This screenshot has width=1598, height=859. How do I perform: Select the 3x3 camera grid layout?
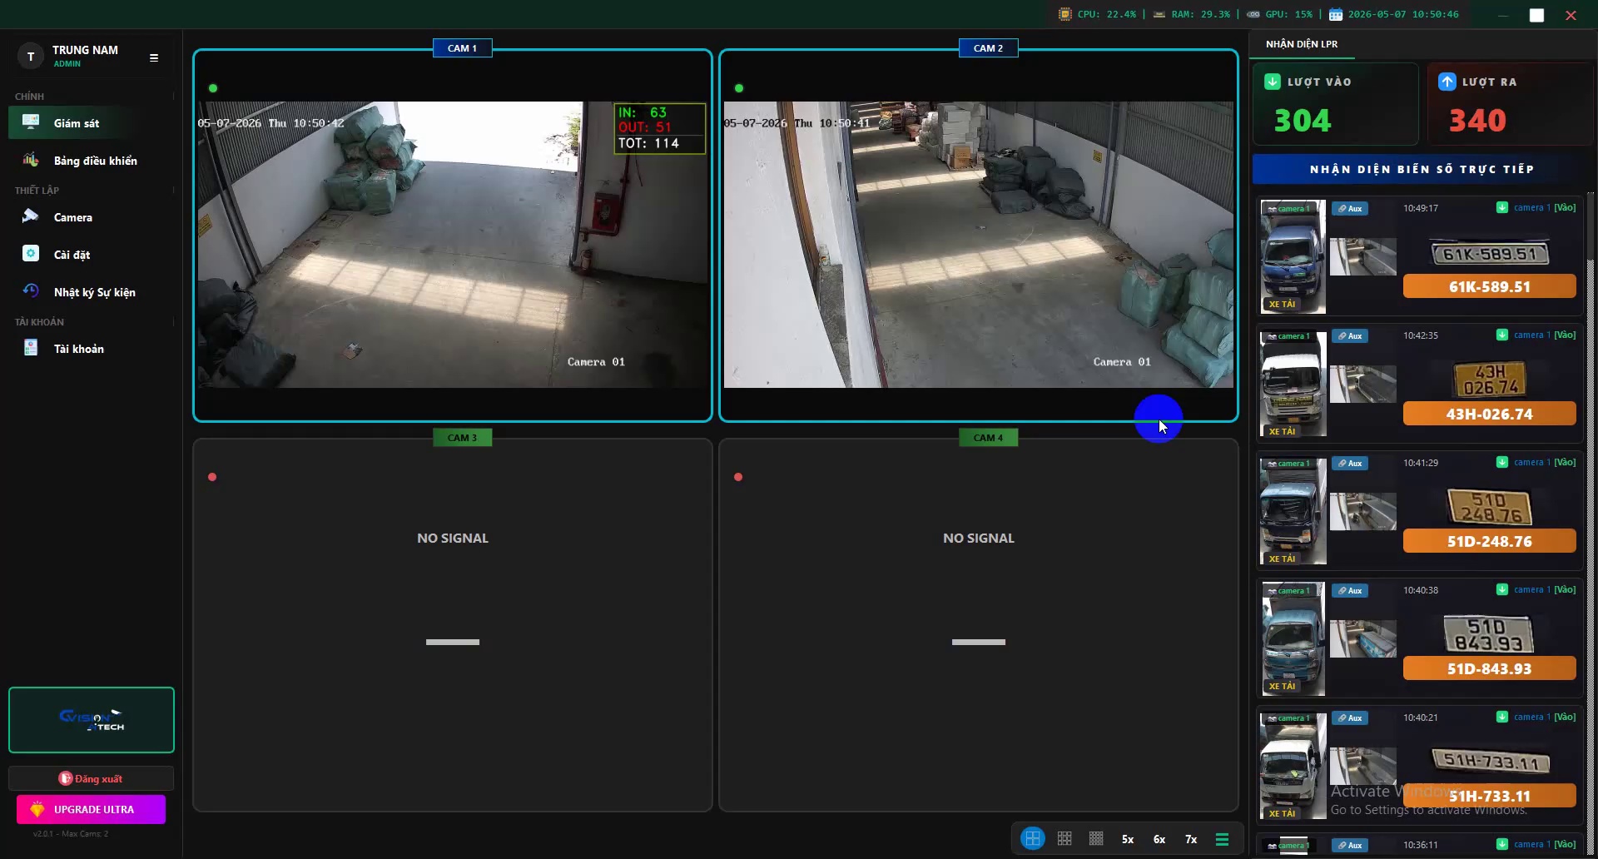point(1065,839)
